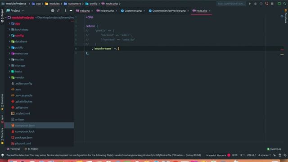Click the expand all arrows icon in Project panel
This screenshot has width=288, height=162.
(x=58, y=11)
